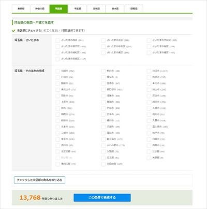
Task: Click チェックした市区郡の町名を絞り込む button
Action: point(39,180)
